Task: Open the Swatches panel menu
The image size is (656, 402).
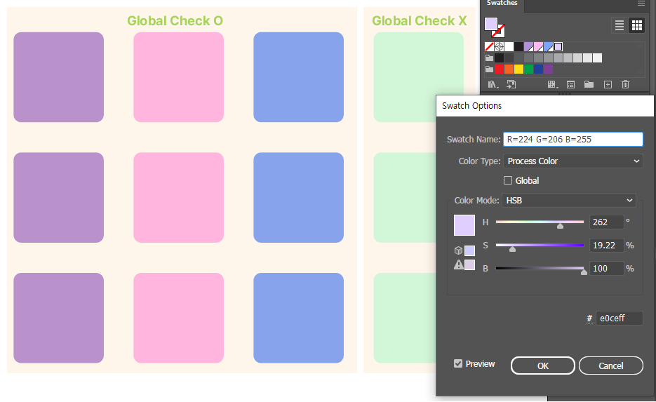Action: 641,4
